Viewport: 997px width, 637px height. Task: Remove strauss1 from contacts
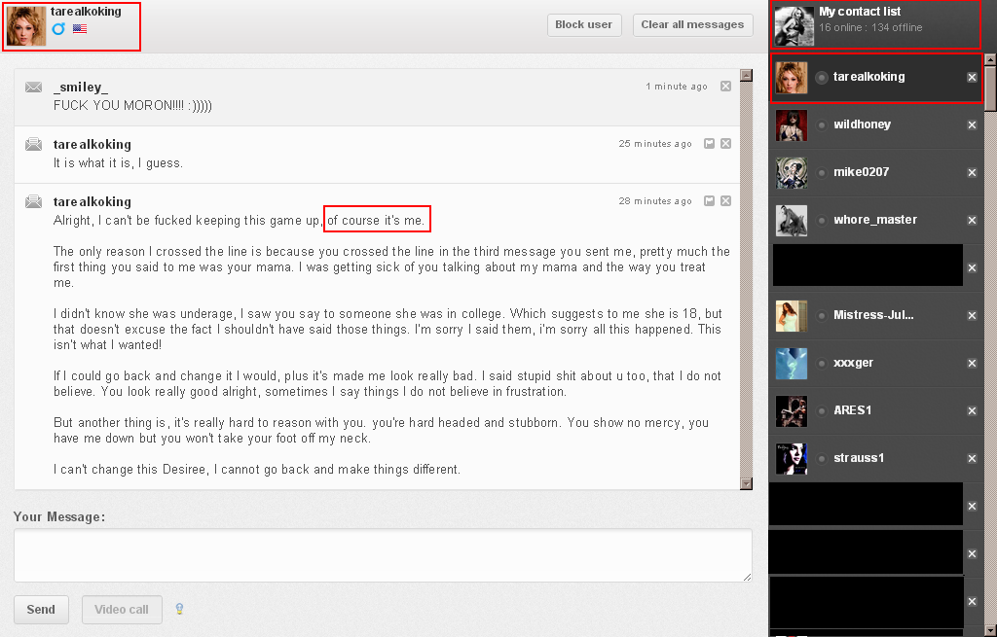pos(972,458)
